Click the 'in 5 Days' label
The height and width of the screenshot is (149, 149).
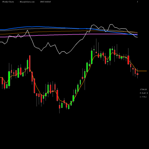143,97
